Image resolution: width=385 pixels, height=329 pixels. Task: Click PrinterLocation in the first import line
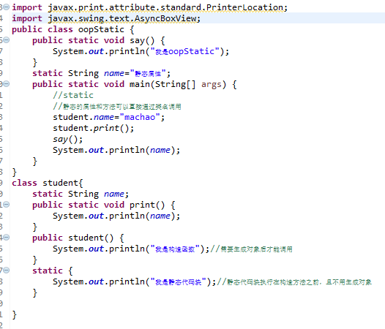coord(244,7)
